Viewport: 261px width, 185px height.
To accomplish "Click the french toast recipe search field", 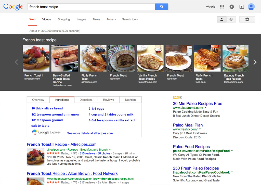I will 91,7.
